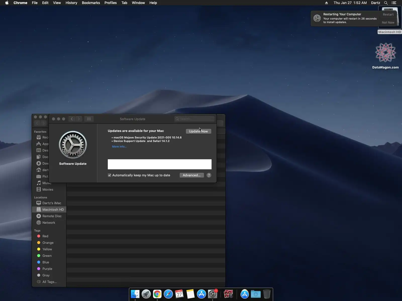Image resolution: width=402 pixels, height=301 pixels.
Task: Click System Preferences gear in Dock
Action: click(213, 294)
